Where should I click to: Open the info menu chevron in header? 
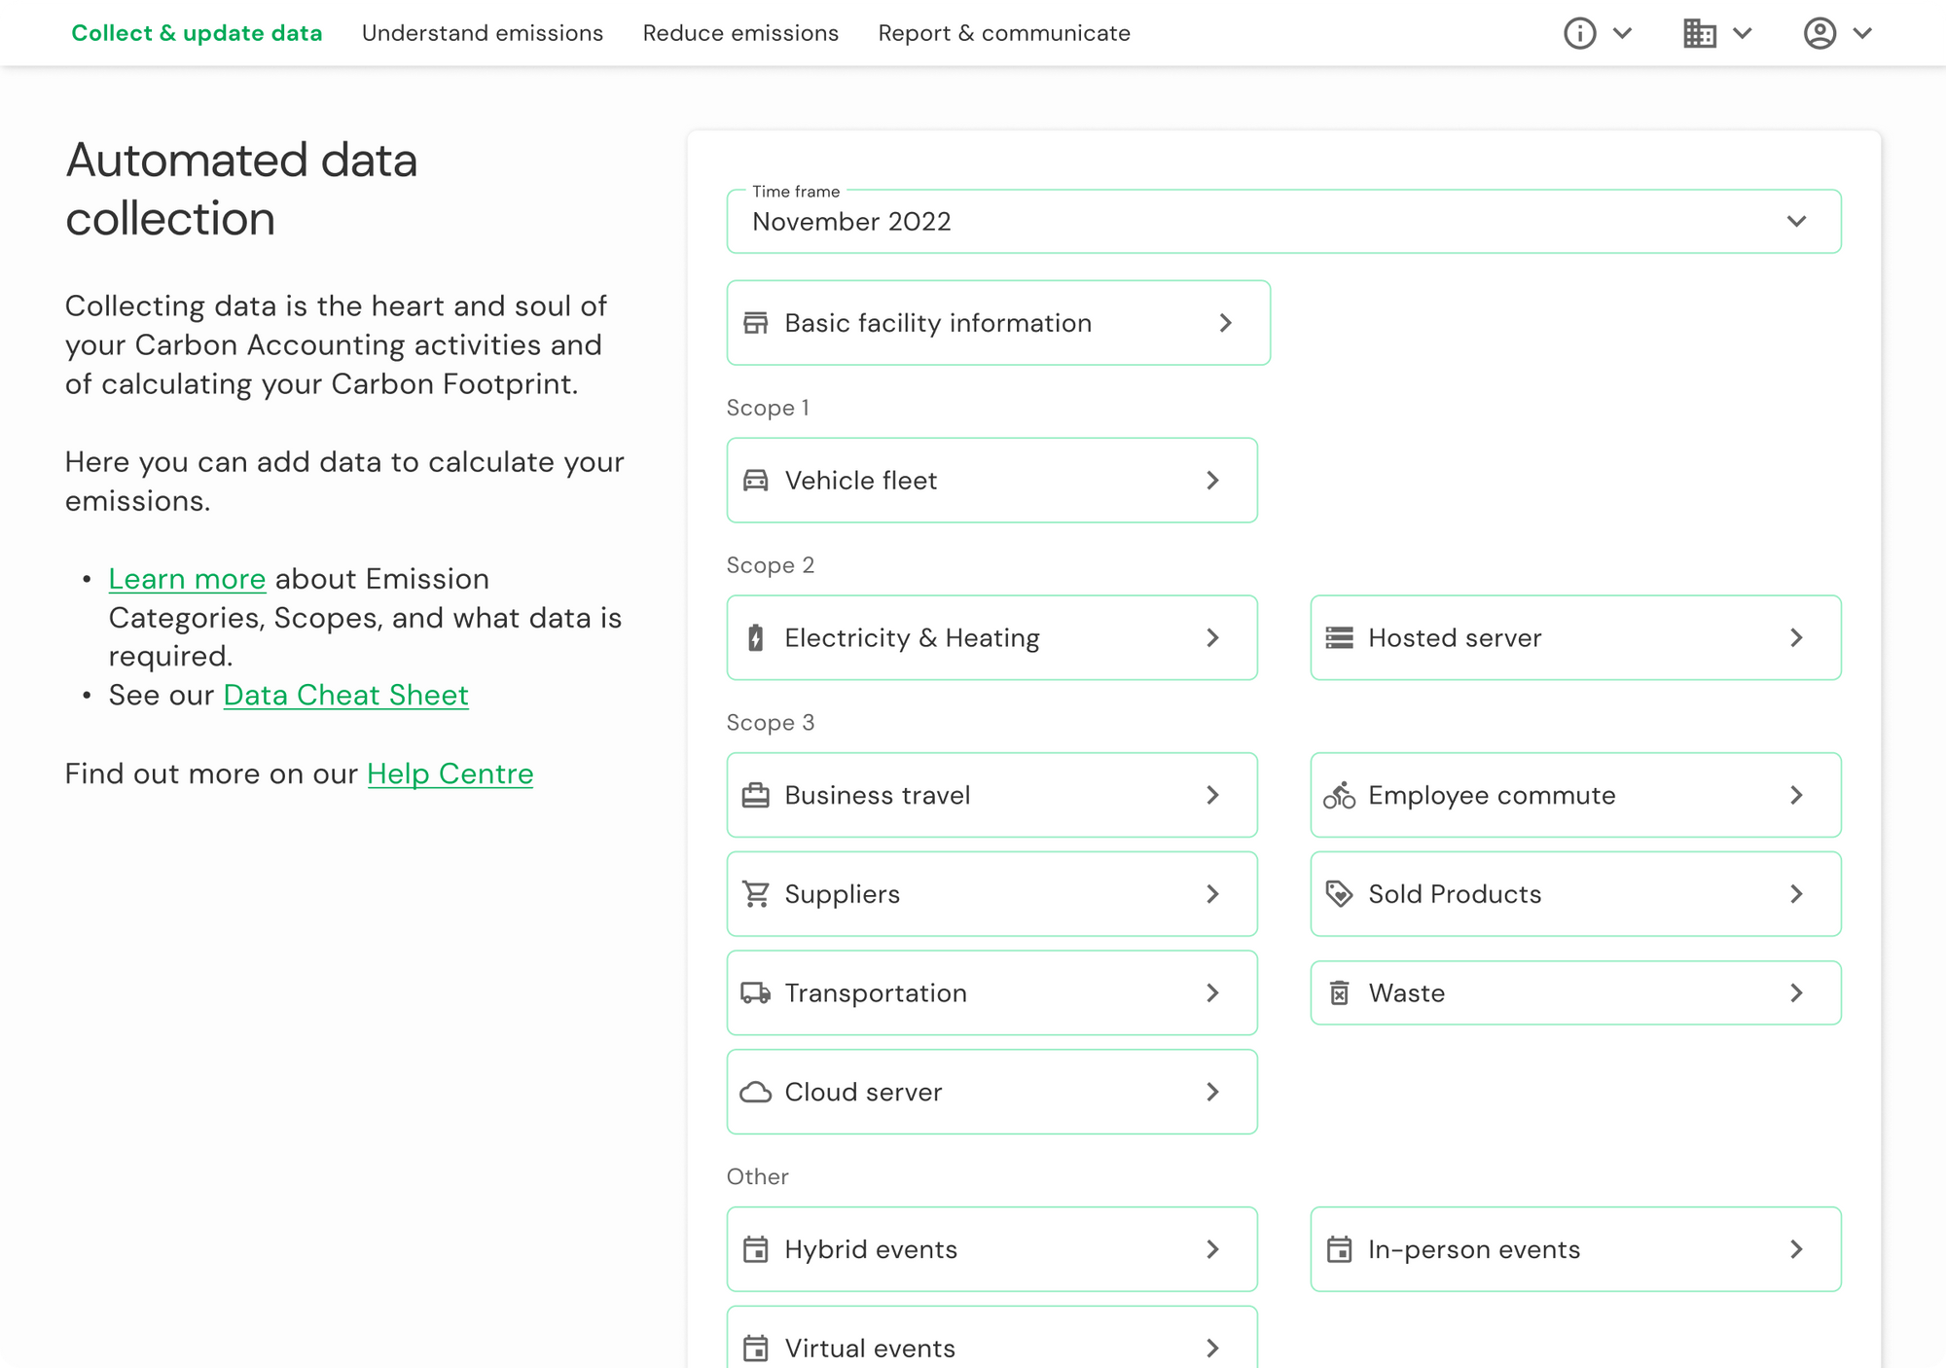pyautogui.click(x=1622, y=32)
